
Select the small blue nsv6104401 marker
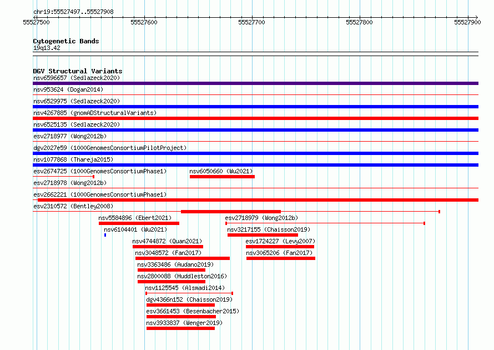(105, 235)
